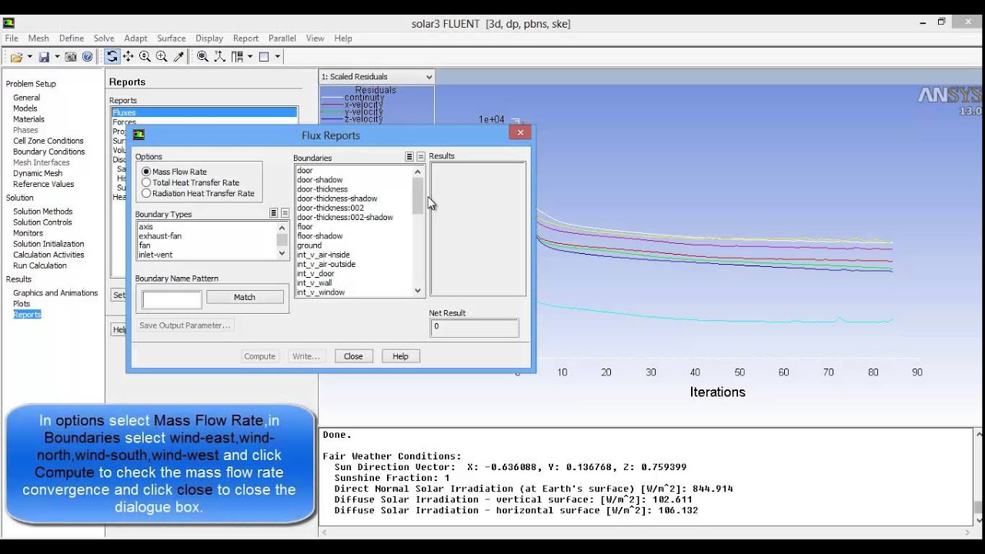The image size is (985, 554).
Task: Select the Zoom to Area tool
Action: (162, 56)
